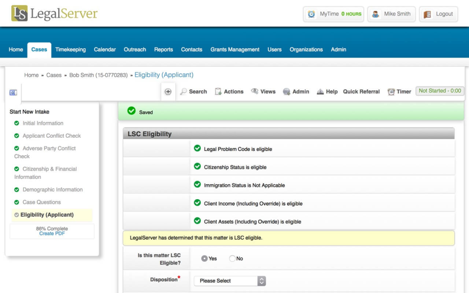
Task: Select Yes for LSC eligibility
Action: [204, 259]
